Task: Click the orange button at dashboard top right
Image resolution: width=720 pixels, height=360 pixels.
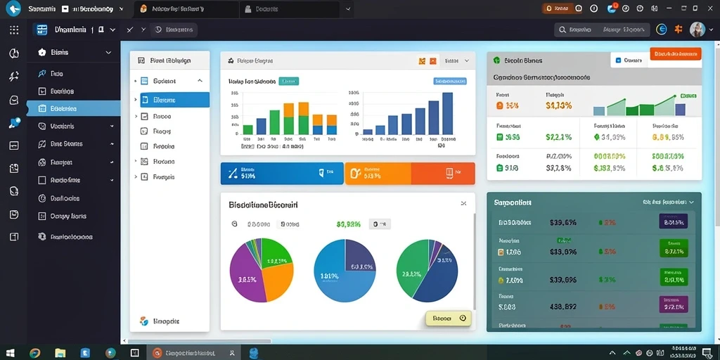Action: coord(676,53)
